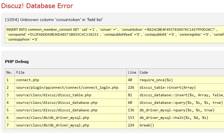224x135 pixels.
Task: Click inside the yellow INSERT INTO query box
Action: [x=112, y=35]
